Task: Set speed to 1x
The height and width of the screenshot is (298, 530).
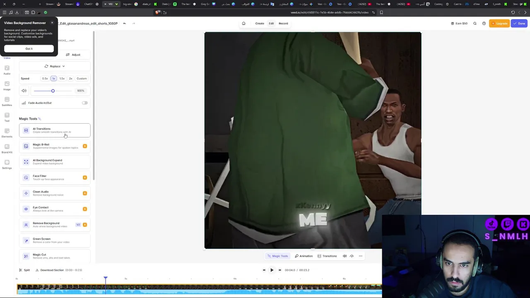Action: point(53,79)
